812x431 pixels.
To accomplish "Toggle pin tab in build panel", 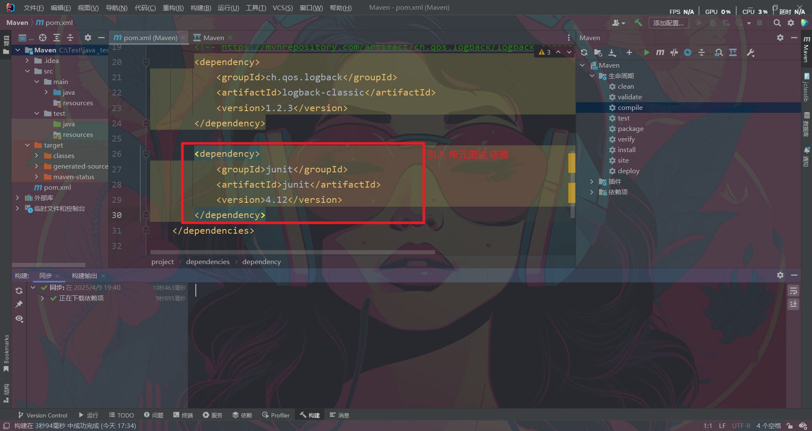I will coord(19,304).
